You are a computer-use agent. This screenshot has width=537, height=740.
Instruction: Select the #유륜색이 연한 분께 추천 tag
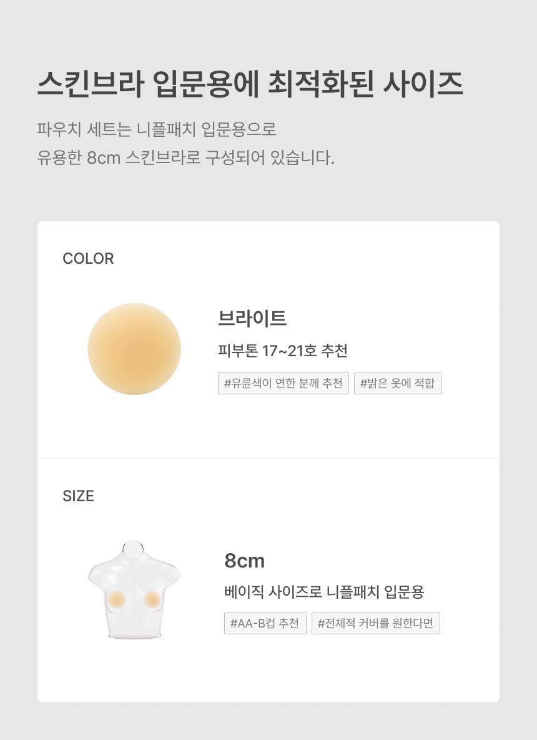point(283,383)
